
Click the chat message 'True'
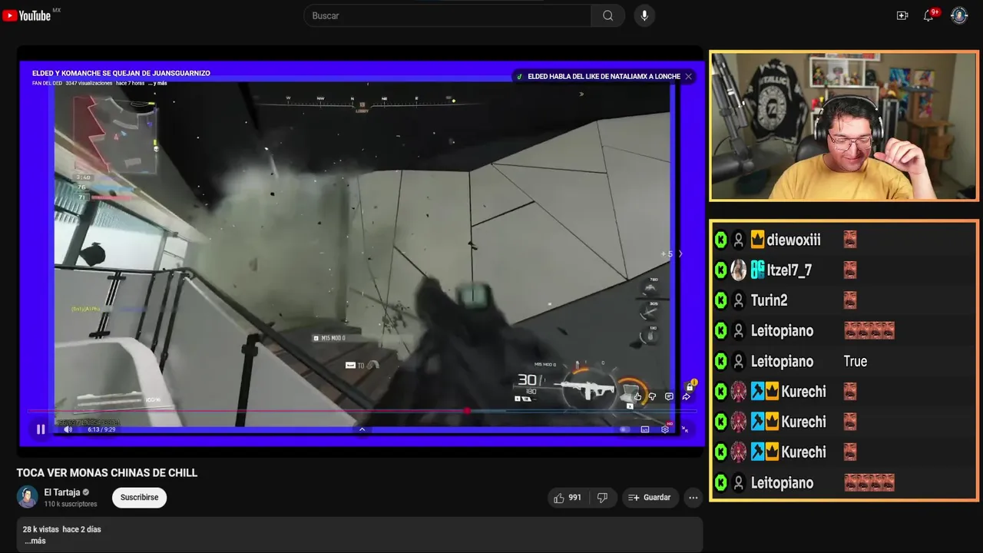pyautogui.click(x=855, y=361)
